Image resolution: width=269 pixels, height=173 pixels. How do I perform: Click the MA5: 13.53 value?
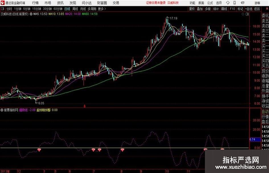pyautogui.click(x=40, y=14)
